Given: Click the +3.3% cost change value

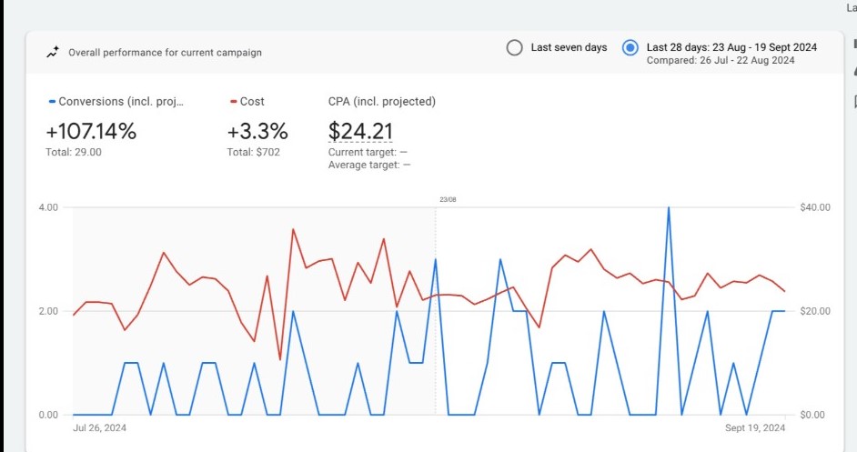Looking at the screenshot, I should pyautogui.click(x=257, y=132).
